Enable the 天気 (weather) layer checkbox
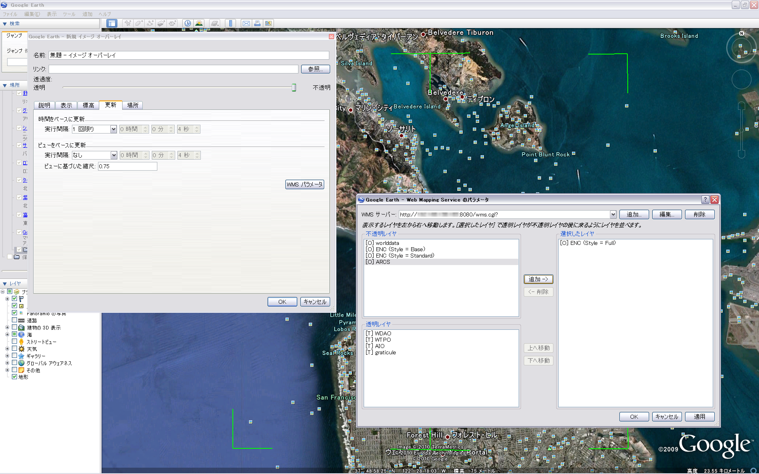 pos(15,349)
